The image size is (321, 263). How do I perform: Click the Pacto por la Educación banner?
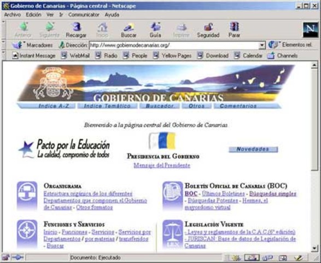(x=64, y=148)
